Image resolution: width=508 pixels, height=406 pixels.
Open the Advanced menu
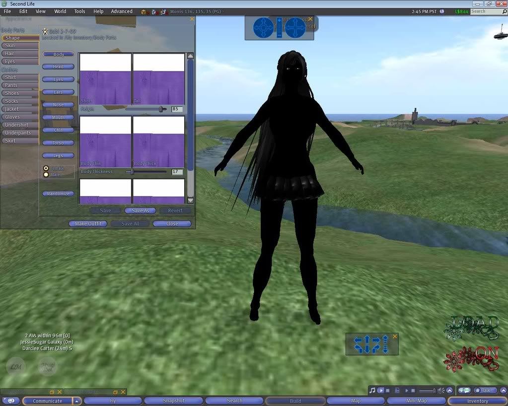[x=122, y=11]
